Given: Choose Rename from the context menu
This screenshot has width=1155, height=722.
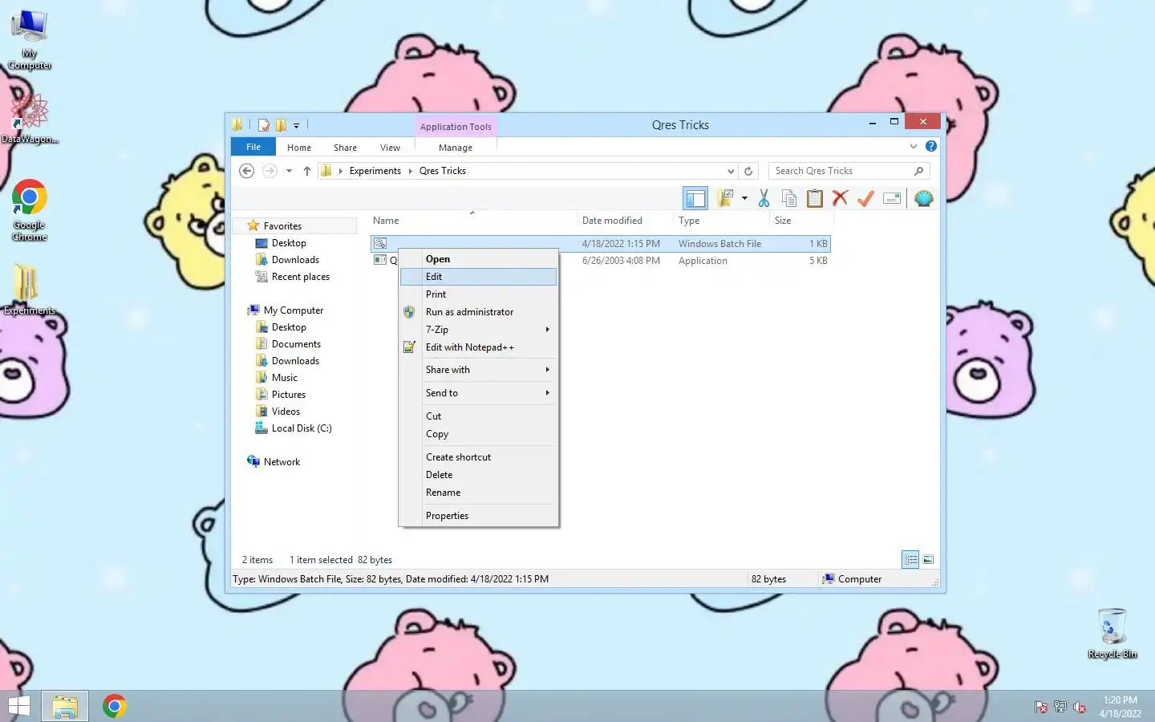Looking at the screenshot, I should point(479,493).
